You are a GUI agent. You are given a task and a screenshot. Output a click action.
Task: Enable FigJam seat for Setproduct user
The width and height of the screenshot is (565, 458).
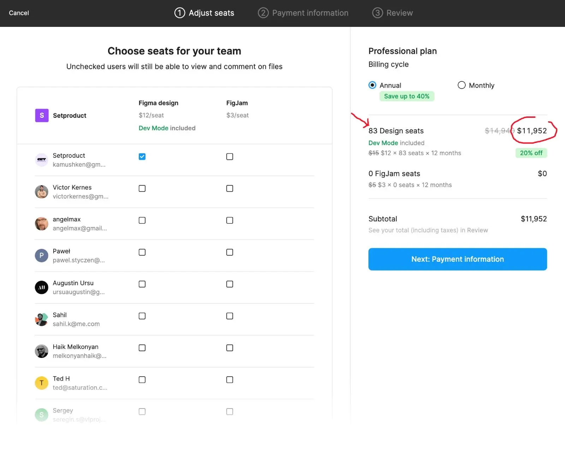click(230, 156)
